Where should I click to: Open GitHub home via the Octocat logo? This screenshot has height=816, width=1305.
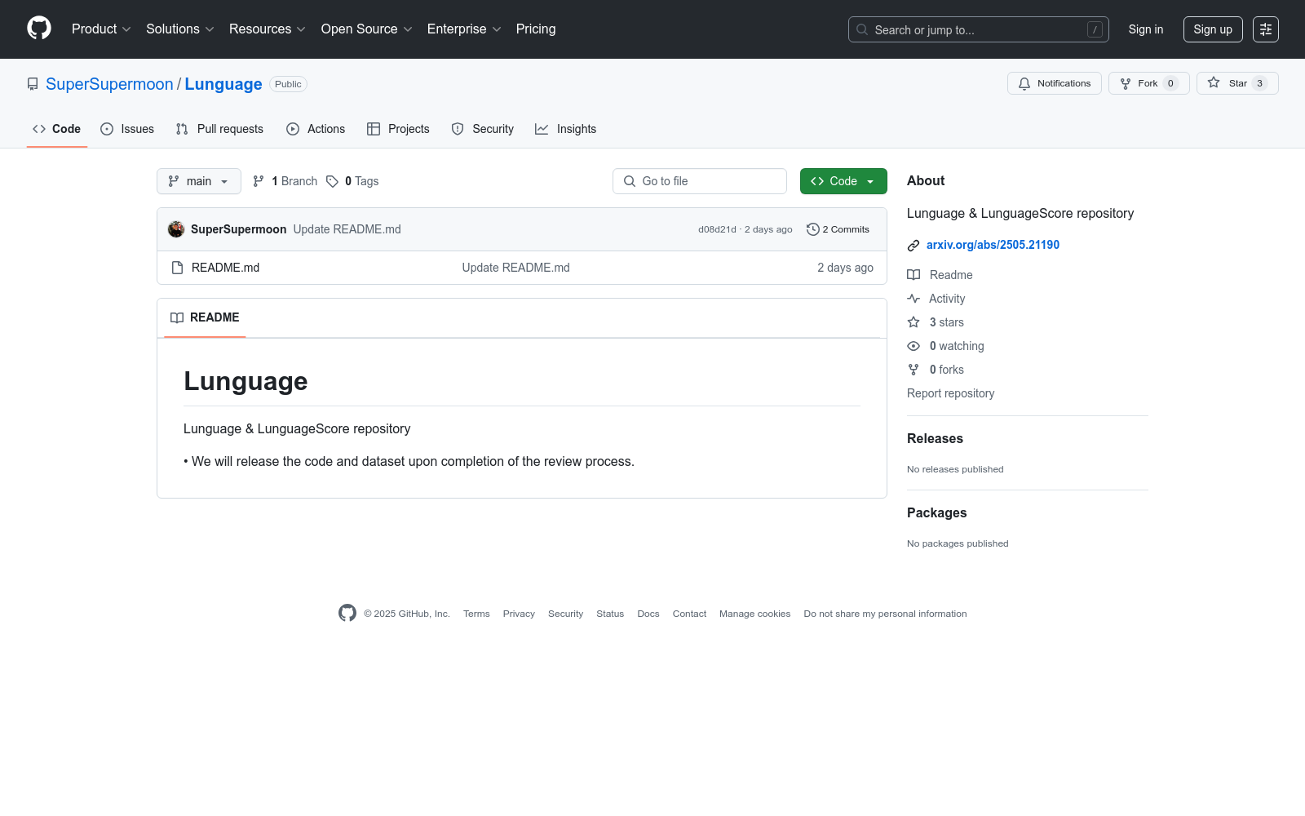coord(39,29)
